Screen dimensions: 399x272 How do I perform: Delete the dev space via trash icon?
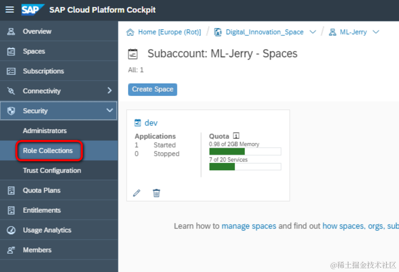[156, 193]
